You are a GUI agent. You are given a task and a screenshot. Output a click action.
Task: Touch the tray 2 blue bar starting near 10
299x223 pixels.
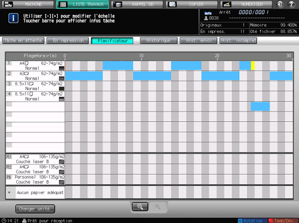[152, 76]
